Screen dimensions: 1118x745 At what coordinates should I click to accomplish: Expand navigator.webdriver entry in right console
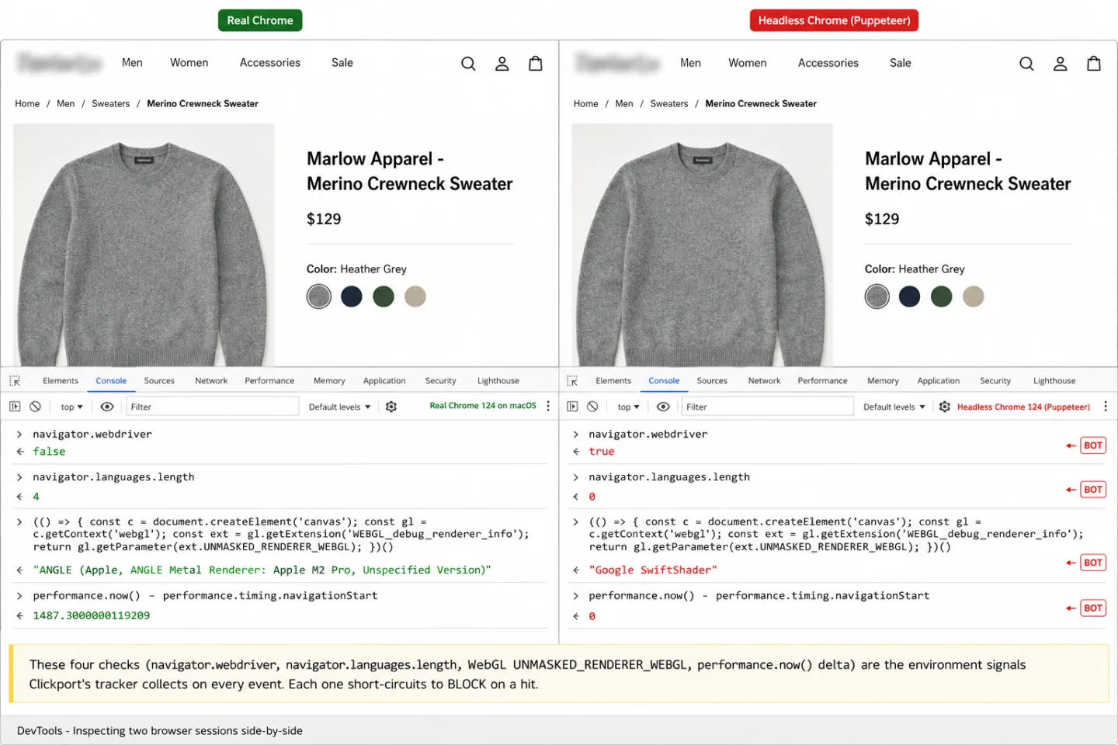pyautogui.click(x=575, y=435)
